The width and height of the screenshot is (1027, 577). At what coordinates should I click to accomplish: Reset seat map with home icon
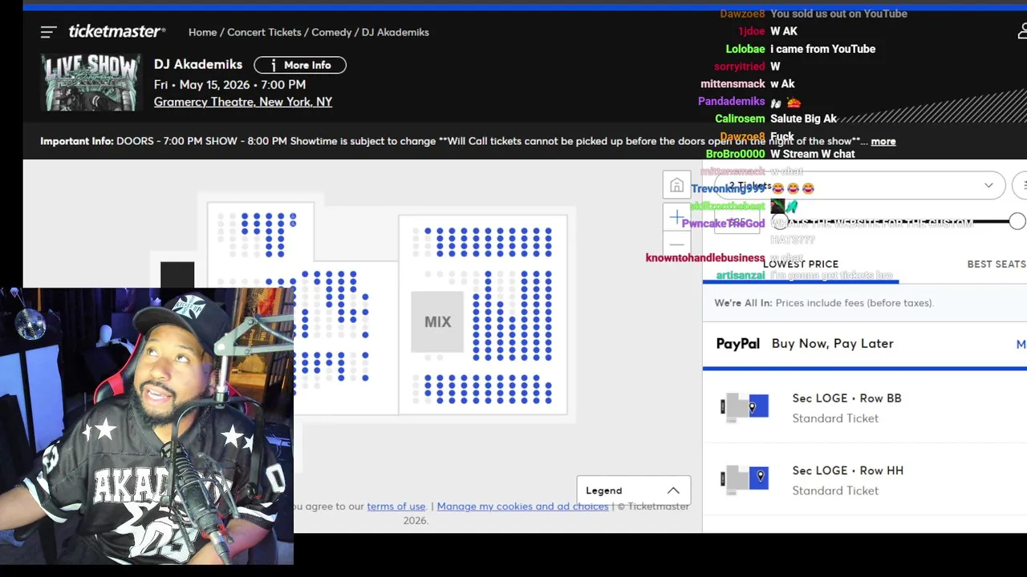(676, 186)
